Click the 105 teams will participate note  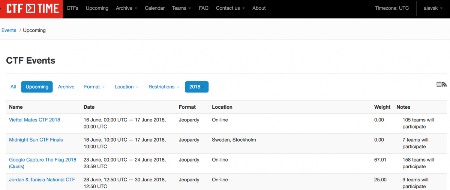pyautogui.click(x=418, y=123)
